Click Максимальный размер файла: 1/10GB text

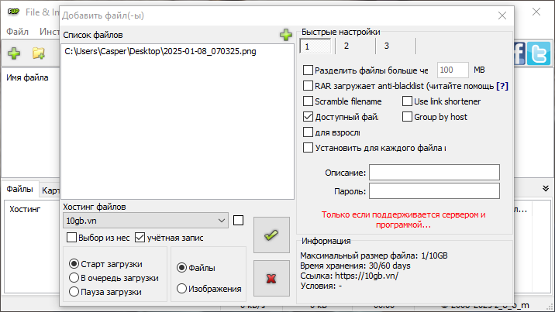coord(374,255)
